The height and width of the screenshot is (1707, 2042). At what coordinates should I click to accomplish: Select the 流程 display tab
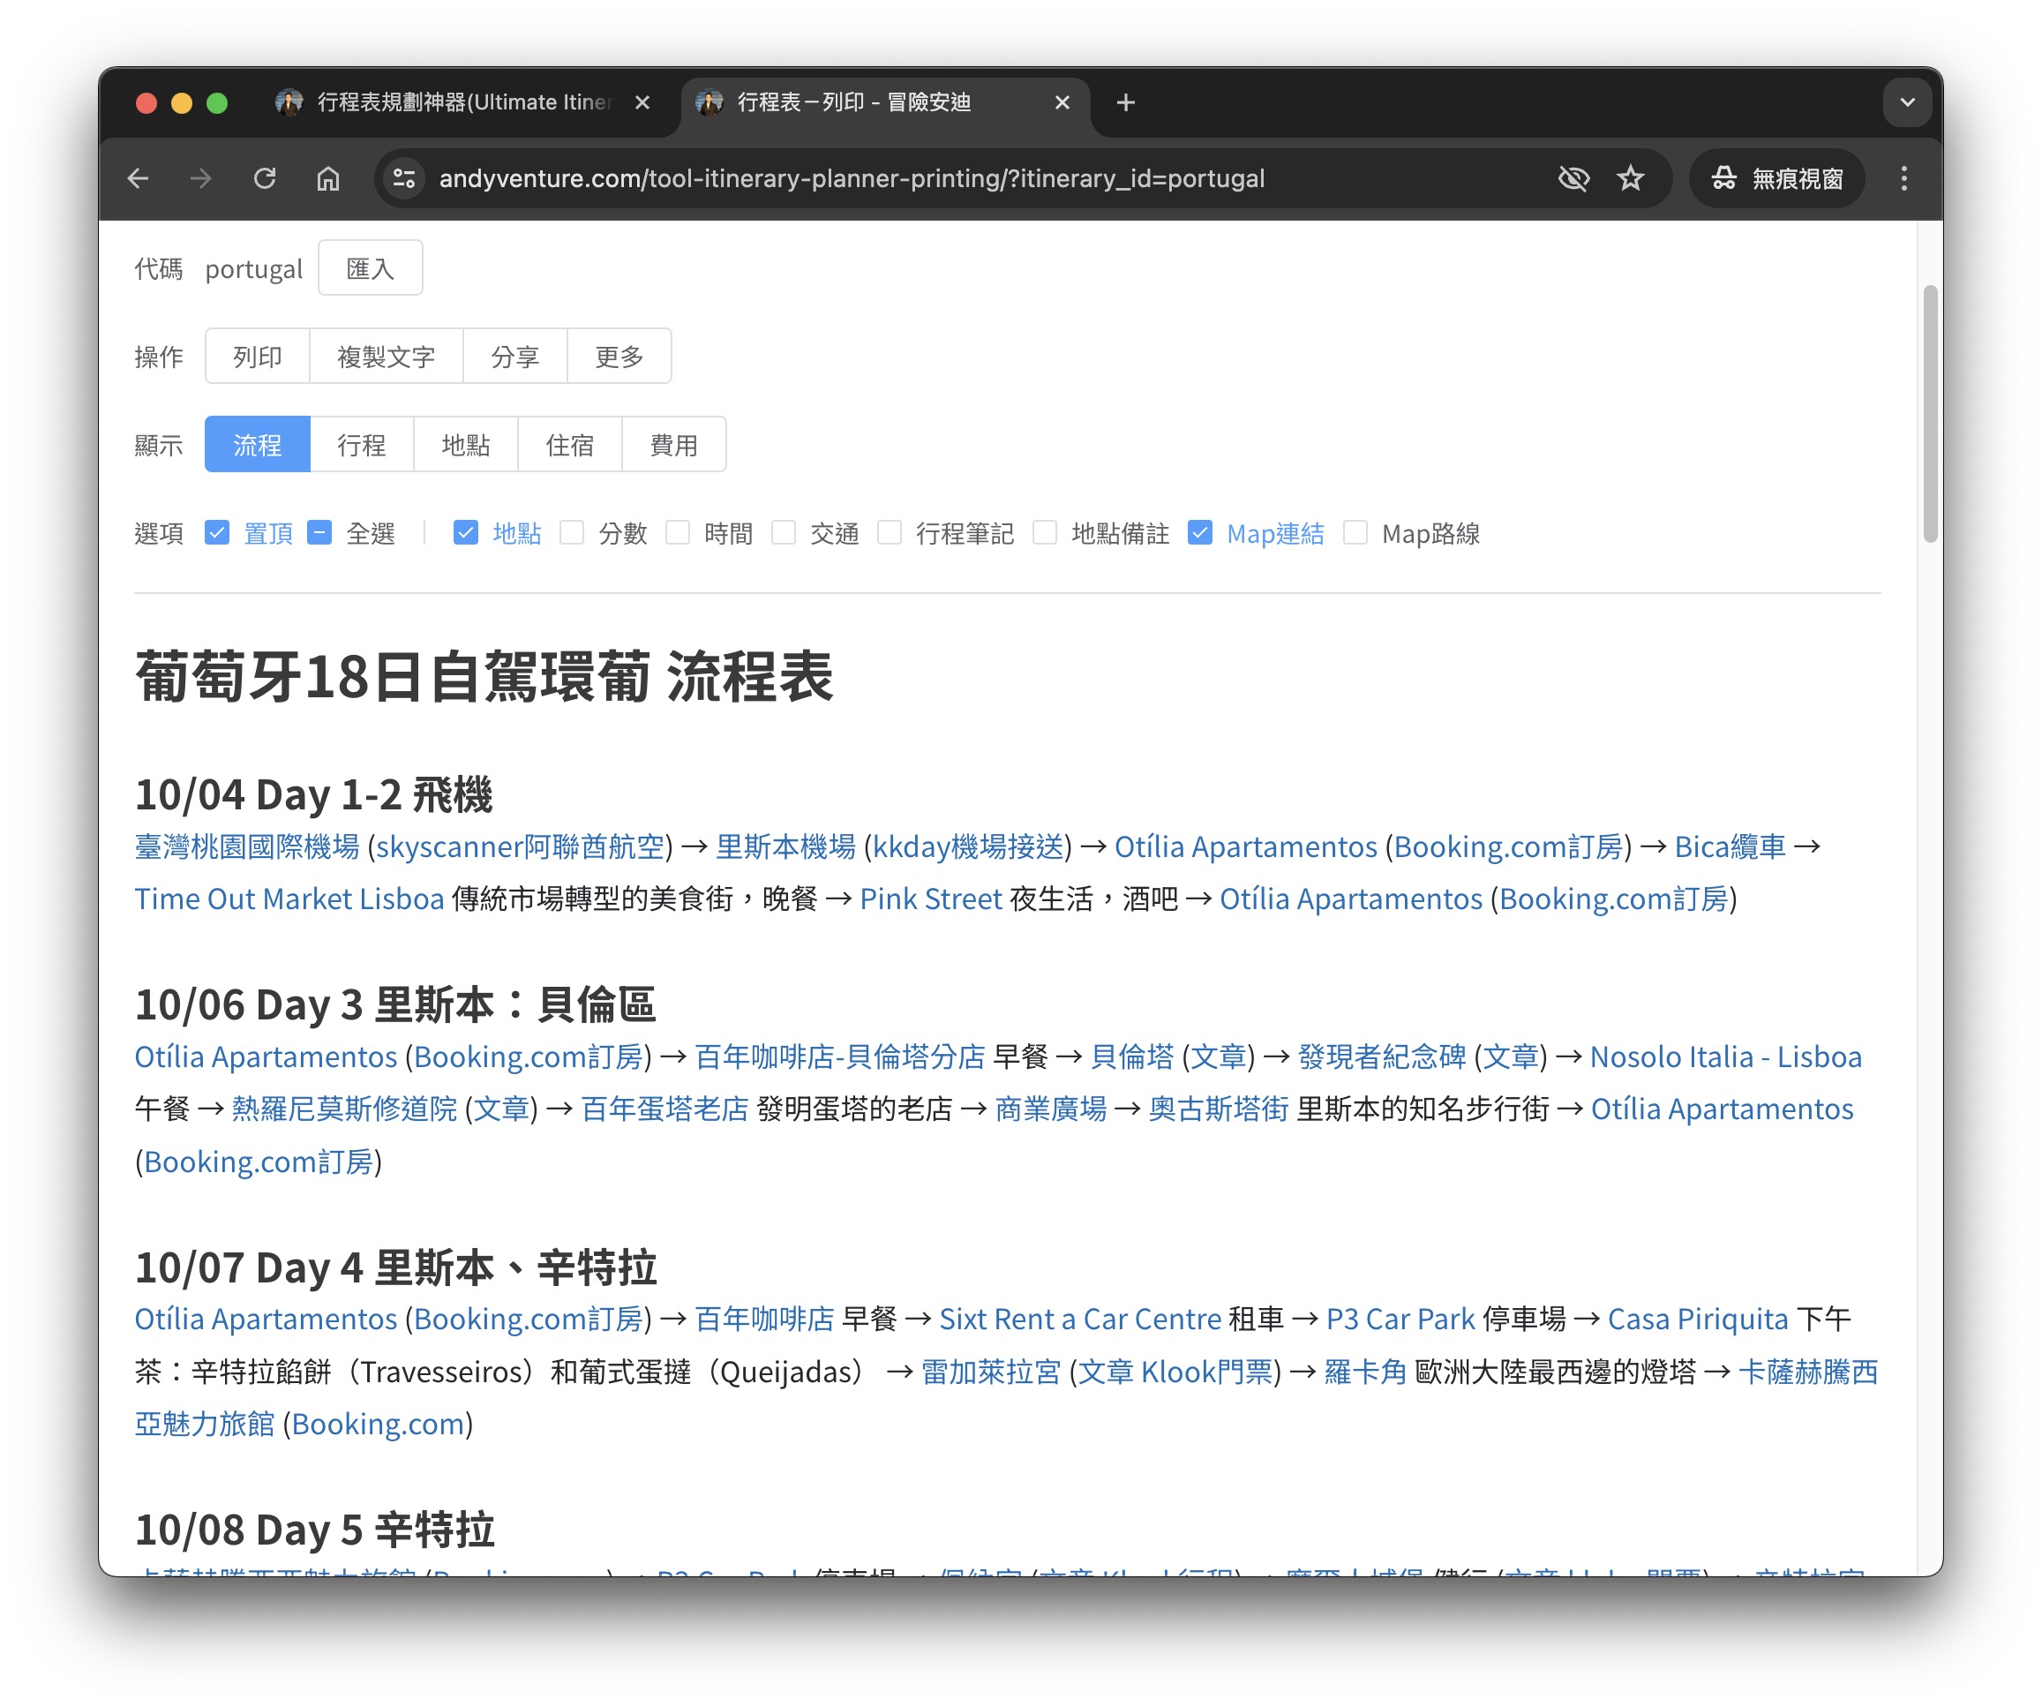click(x=257, y=446)
